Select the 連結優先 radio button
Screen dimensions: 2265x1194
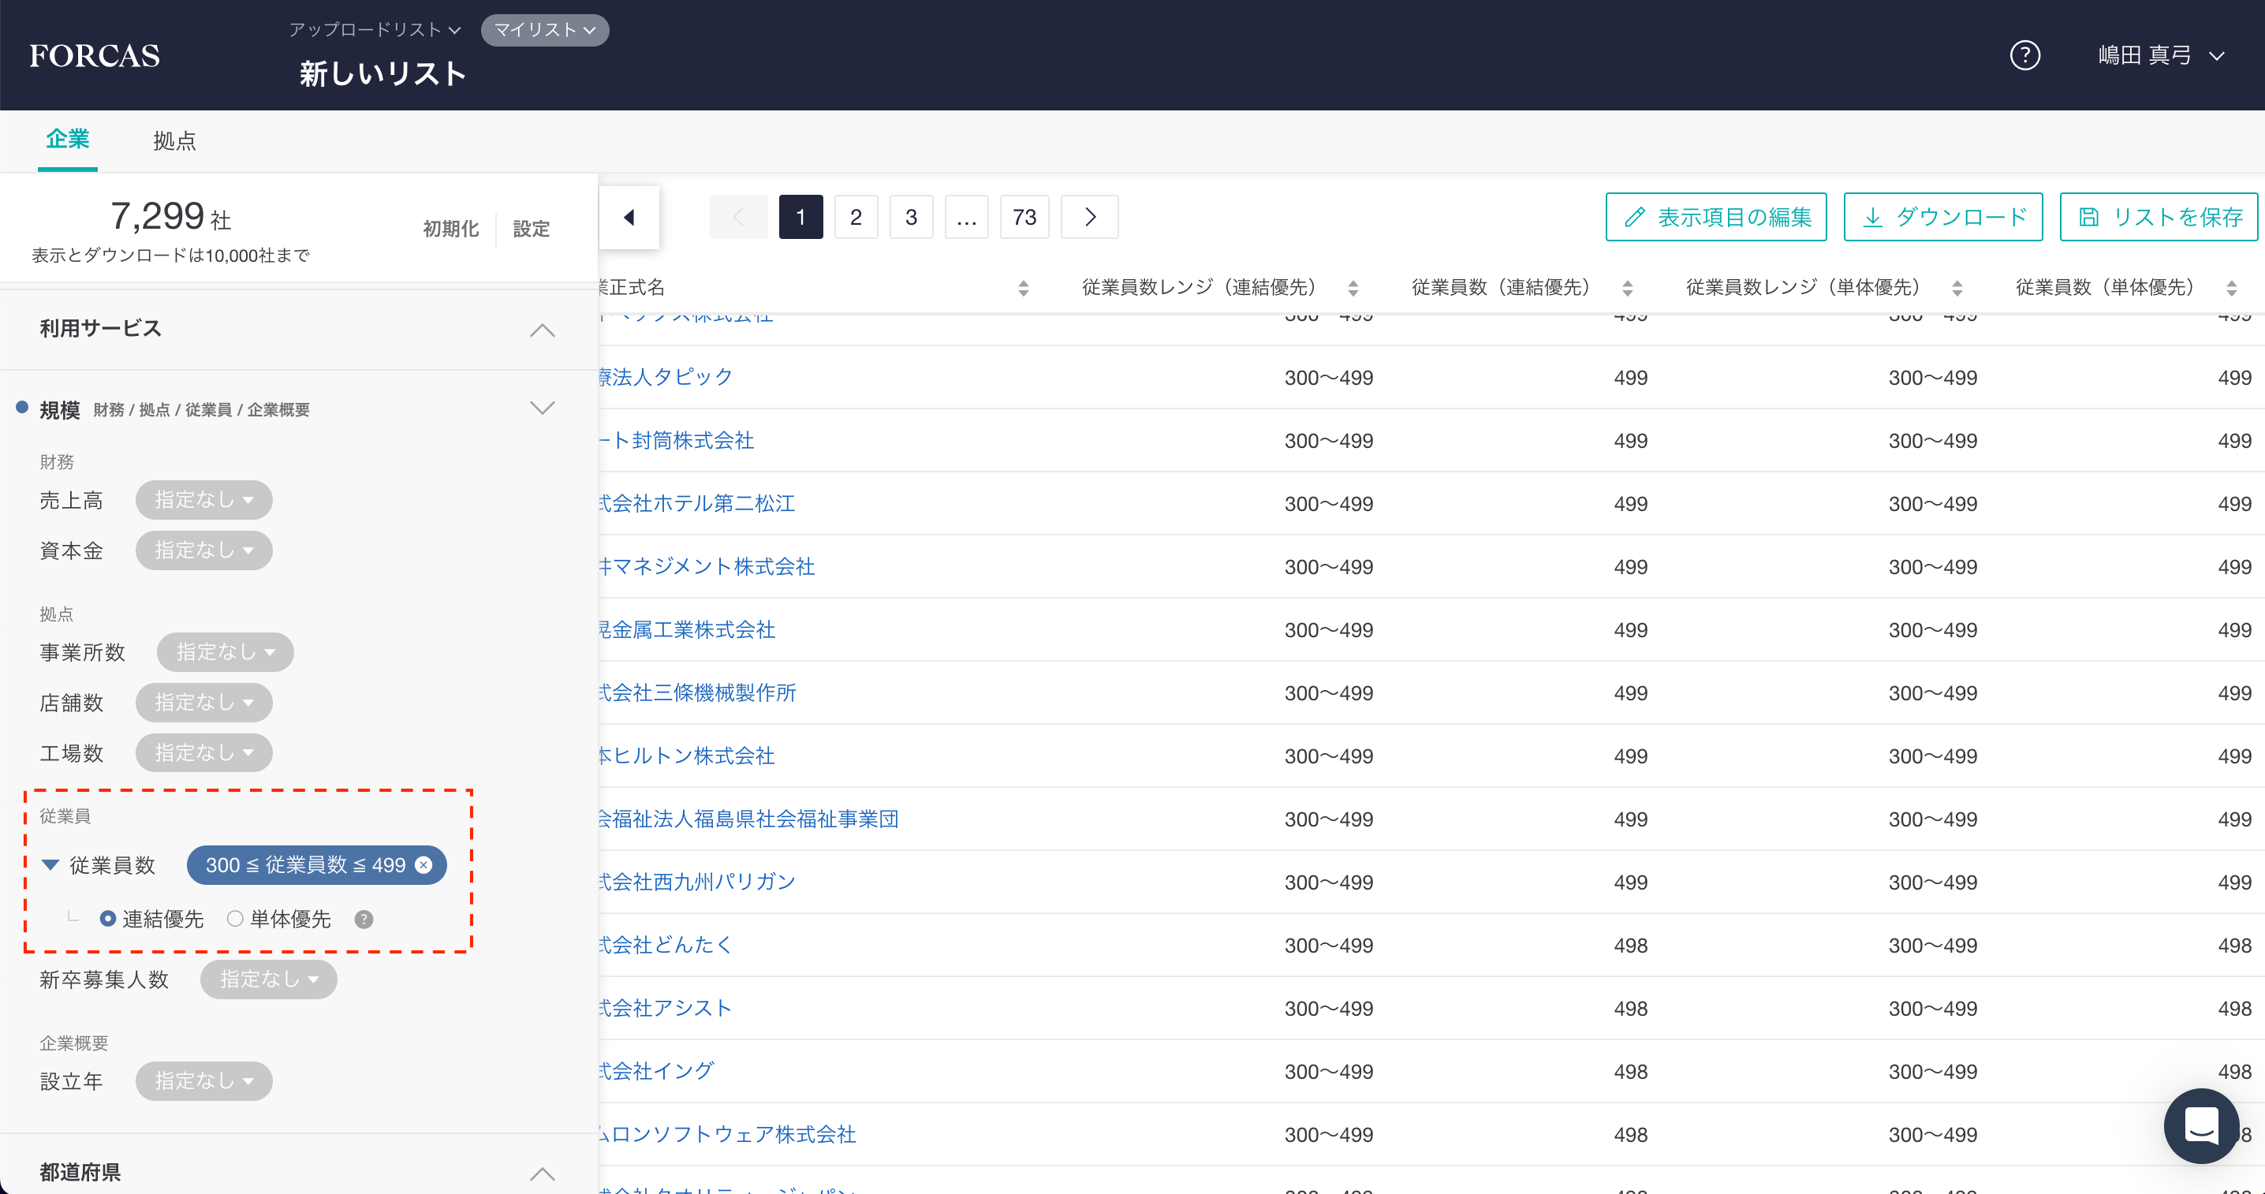[108, 919]
